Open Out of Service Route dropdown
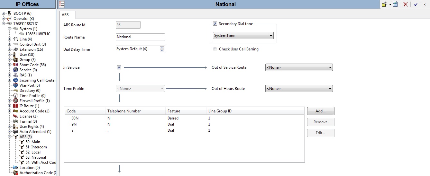The height and width of the screenshot is (176, 430). click(299, 67)
